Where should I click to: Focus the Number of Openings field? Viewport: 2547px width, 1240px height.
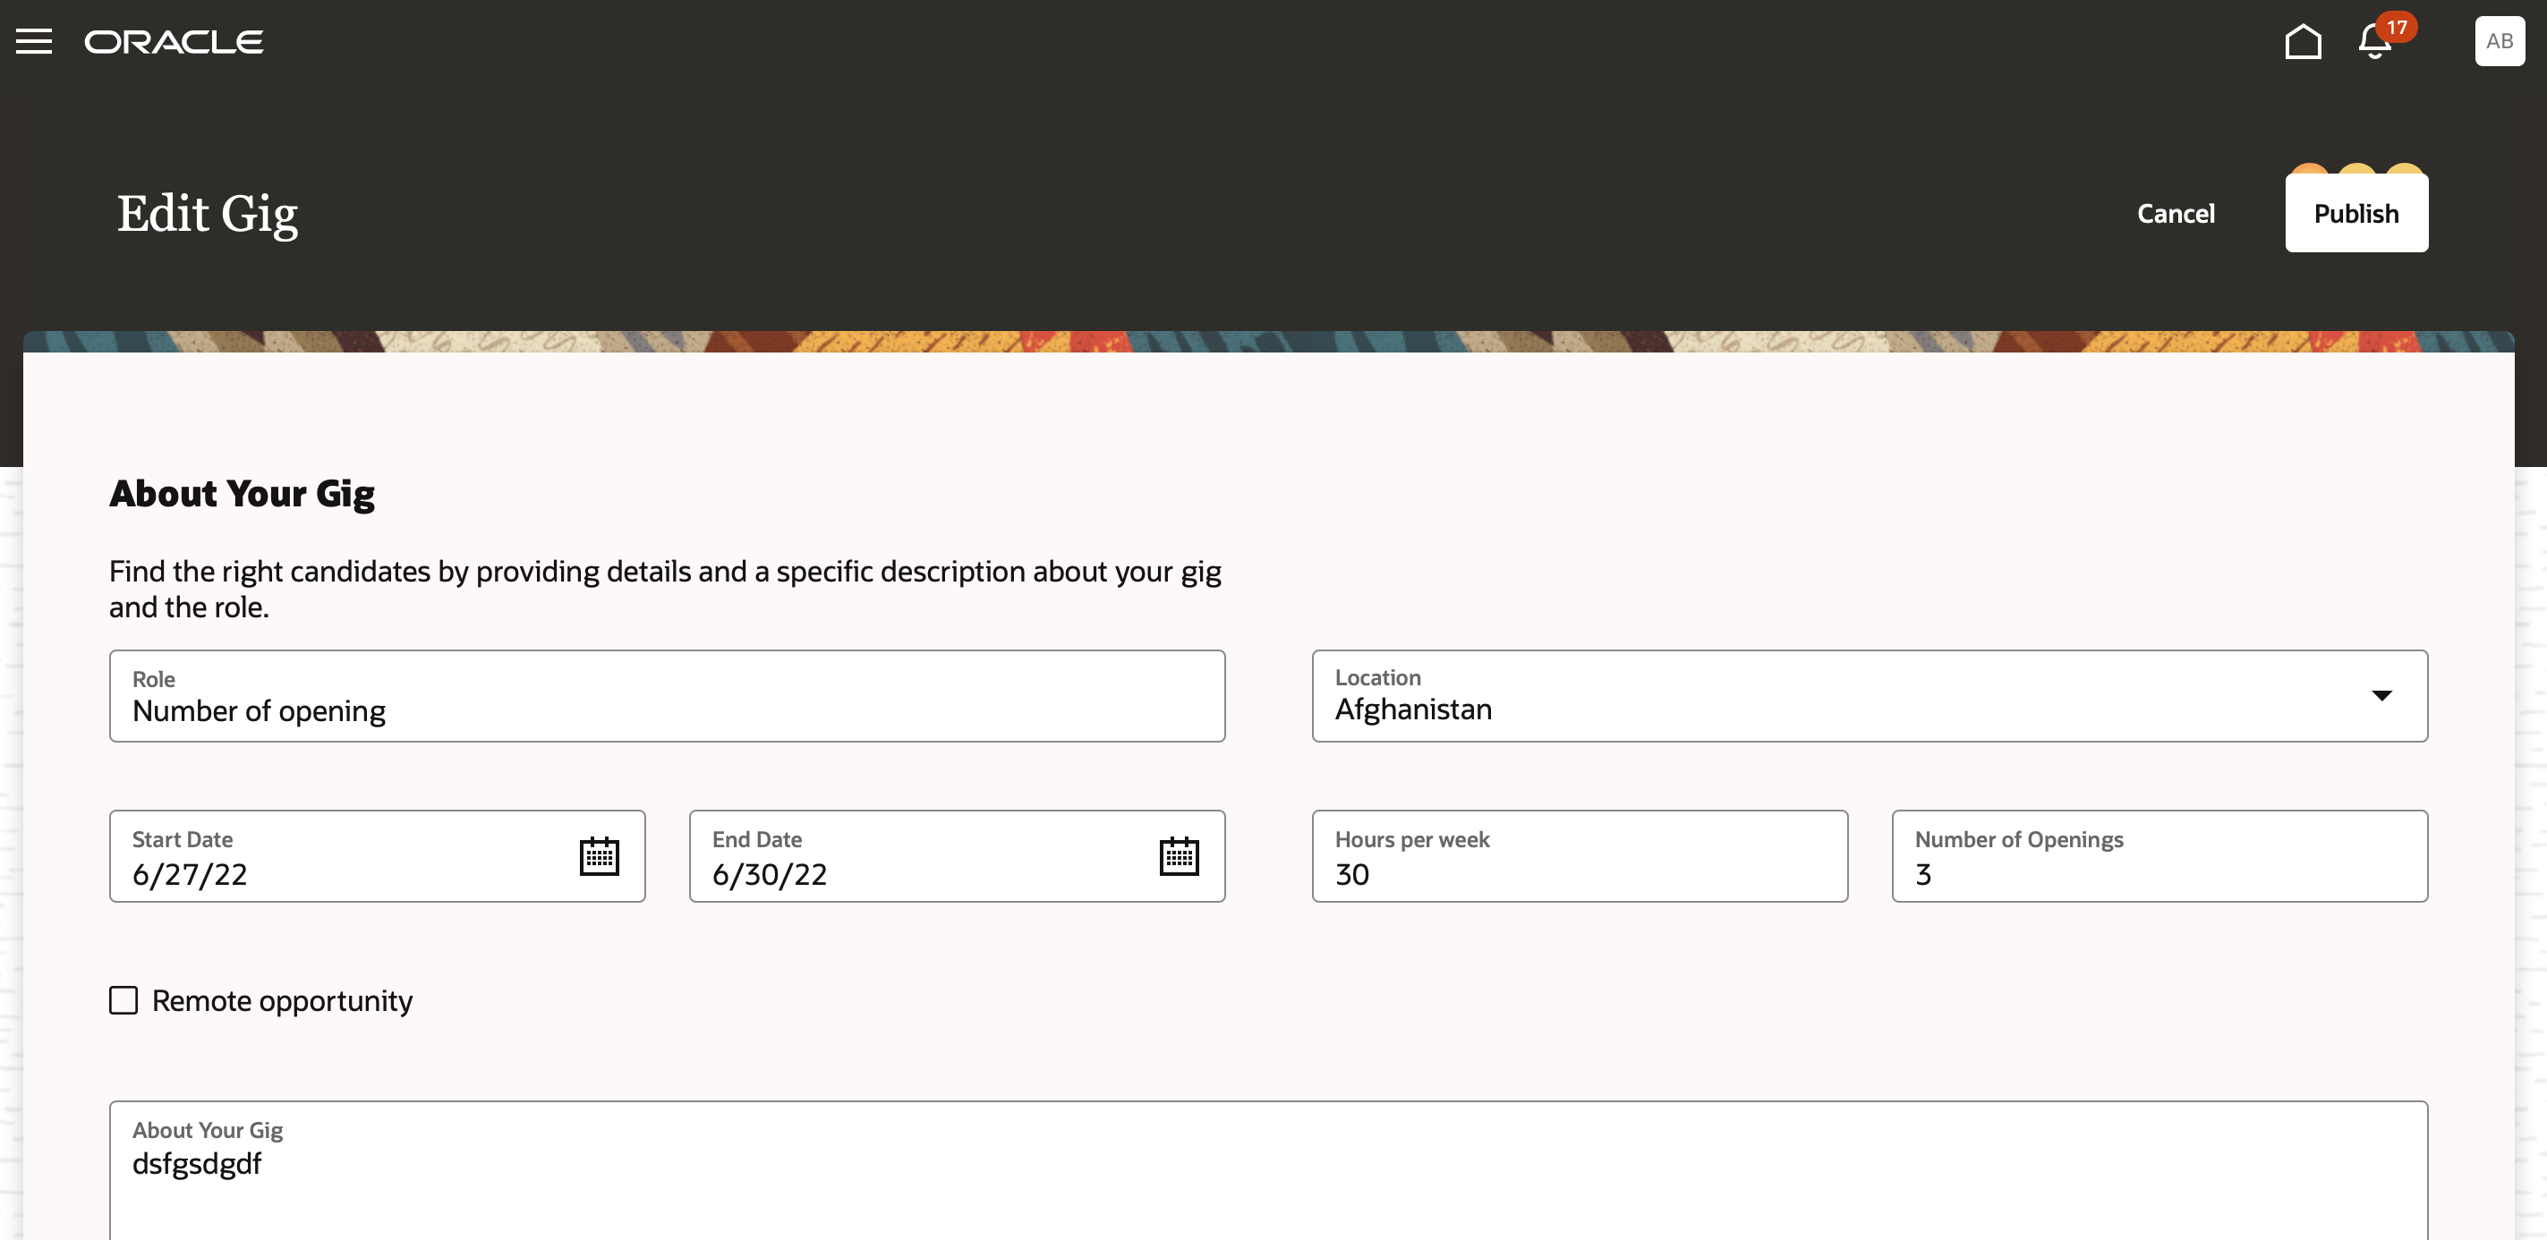coord(2159,855)
